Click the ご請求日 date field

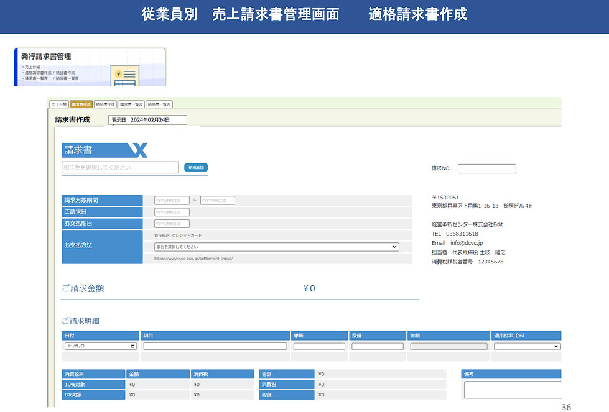(x=172, y=212)
